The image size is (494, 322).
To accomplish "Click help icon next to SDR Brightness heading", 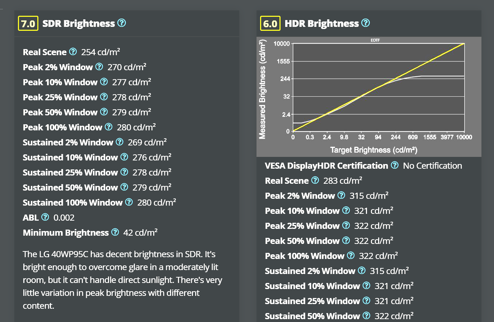I will (122, 23).
